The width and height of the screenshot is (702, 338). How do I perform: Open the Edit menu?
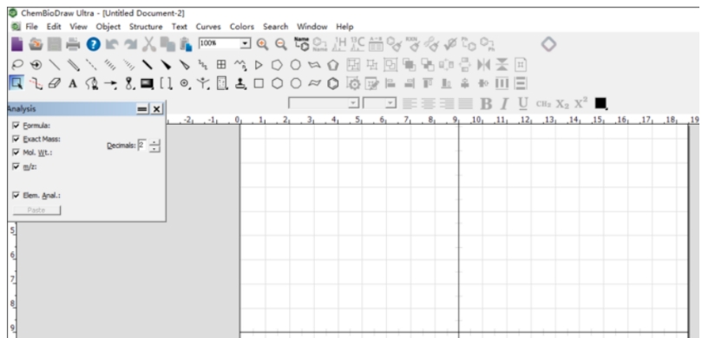(54, 27)
